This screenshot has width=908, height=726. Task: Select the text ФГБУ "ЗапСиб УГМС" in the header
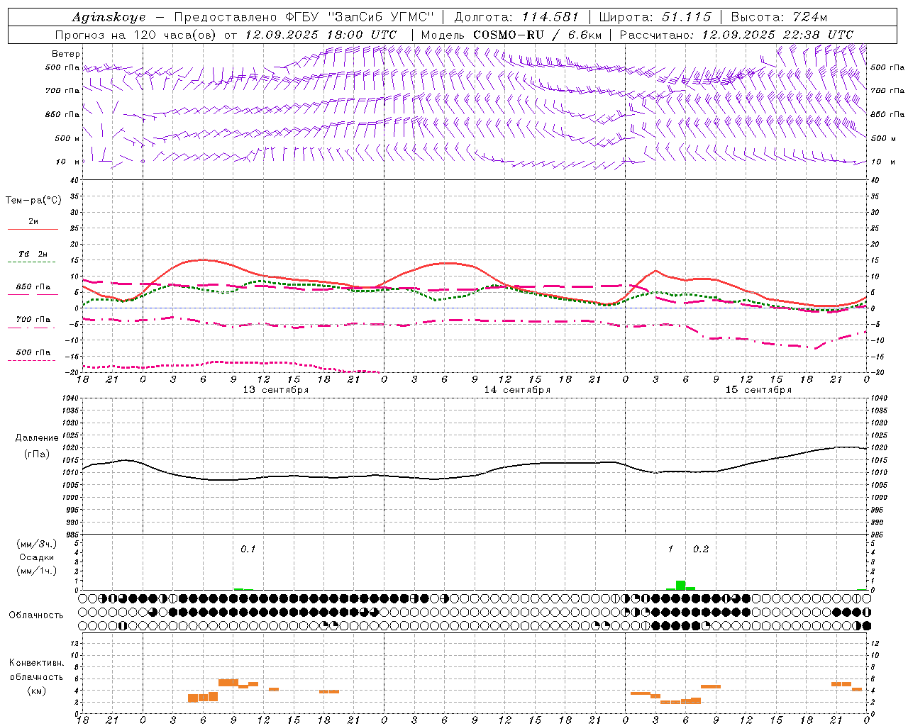click(x=360, y=17)
